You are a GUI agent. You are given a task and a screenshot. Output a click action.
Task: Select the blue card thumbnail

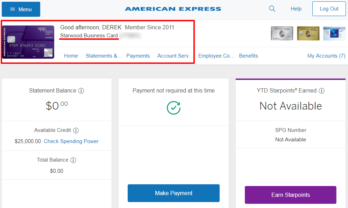(x=334, y=33)
